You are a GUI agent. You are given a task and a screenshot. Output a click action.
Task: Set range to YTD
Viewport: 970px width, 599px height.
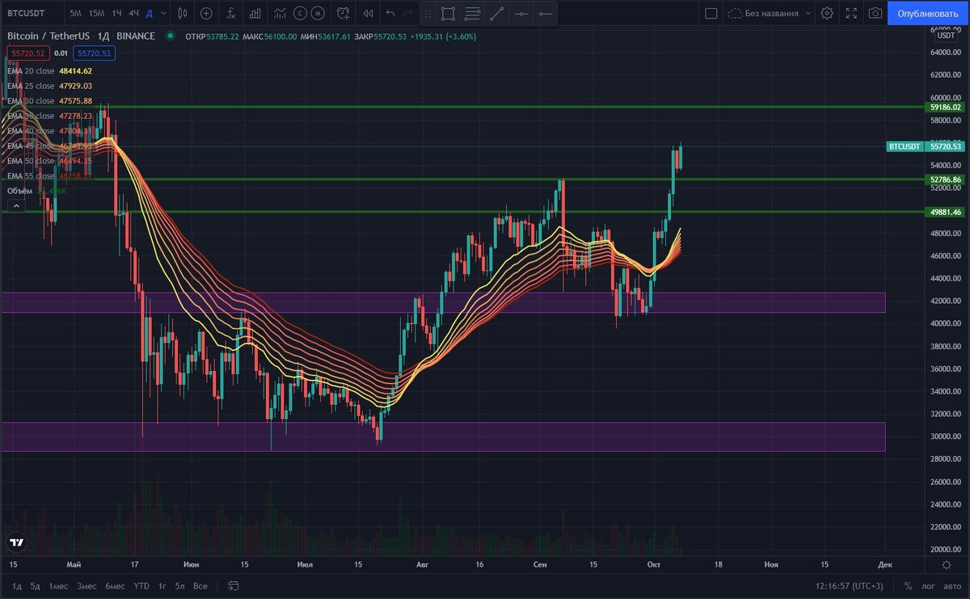coord(141,585)
